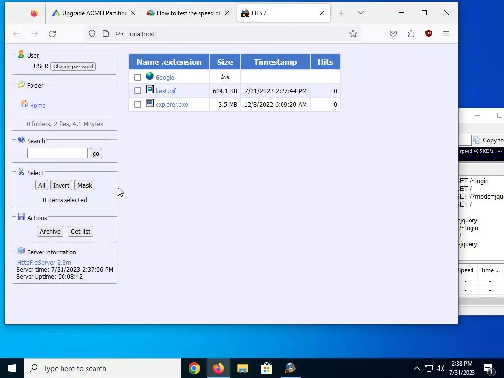Run the search with the go button
Screen dimensions: 504x378
click(x=96, y=154)
